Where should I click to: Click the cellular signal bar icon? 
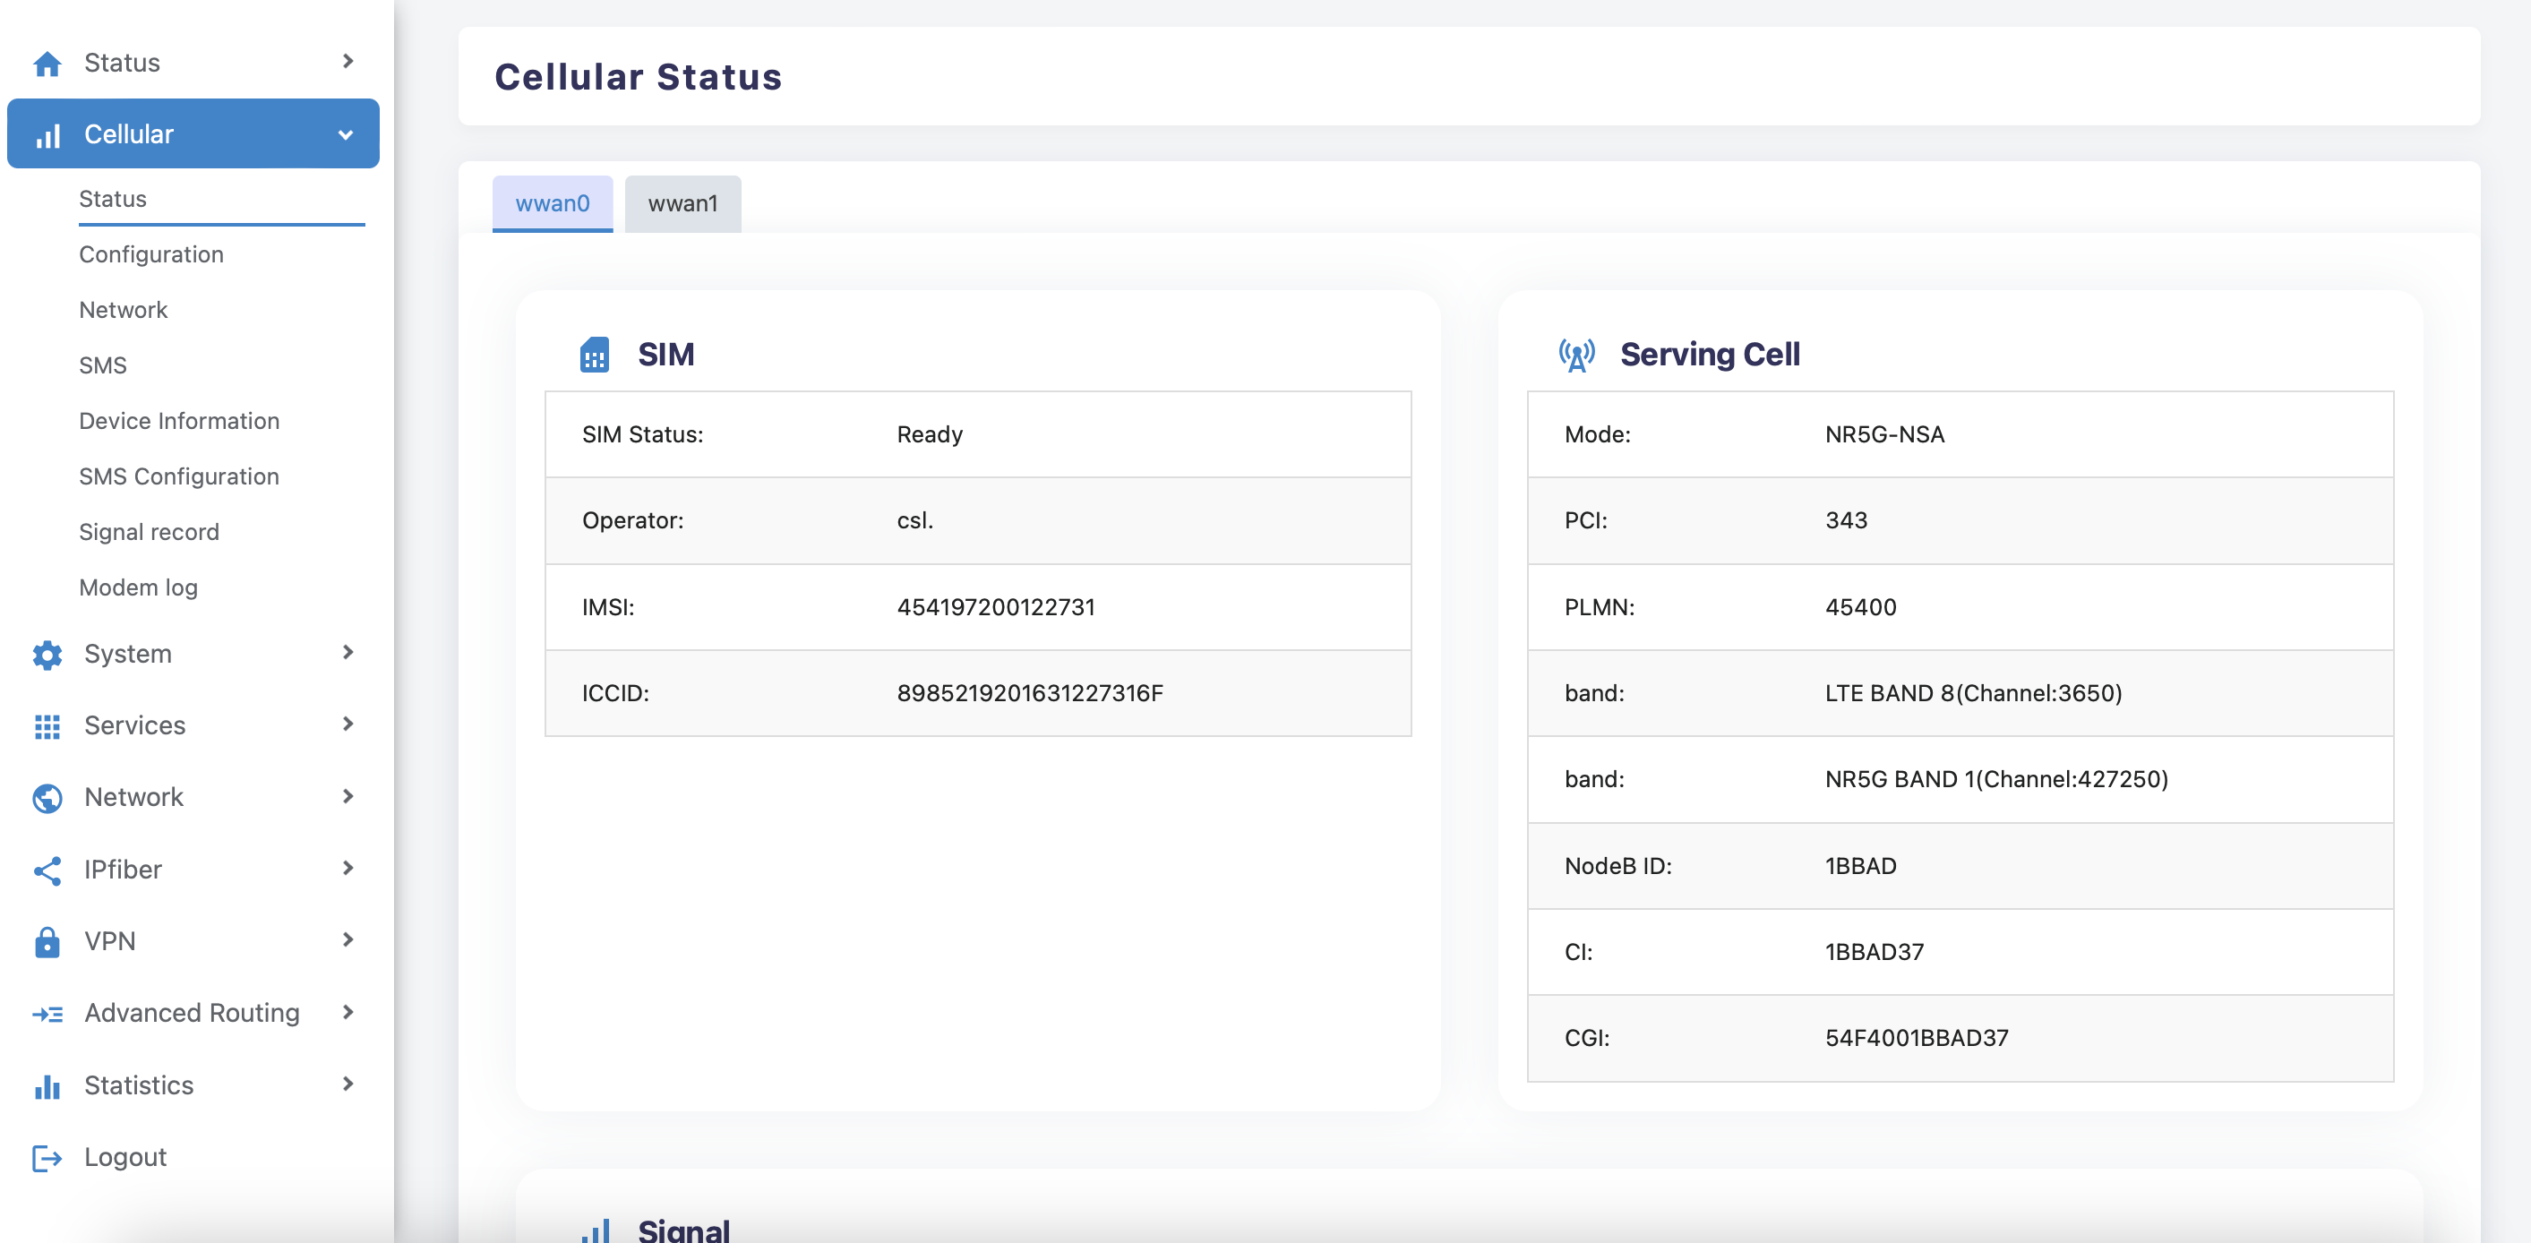coord(47,134)
